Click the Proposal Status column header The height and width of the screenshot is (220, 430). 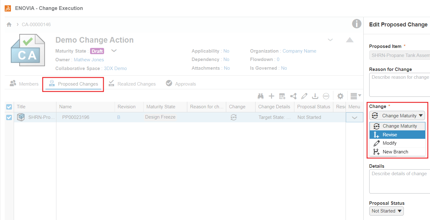coord(313,107)
